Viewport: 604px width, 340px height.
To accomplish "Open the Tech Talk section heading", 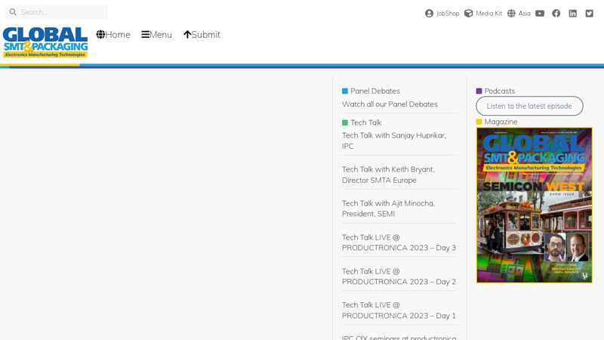I will click(x=365, y=122).
